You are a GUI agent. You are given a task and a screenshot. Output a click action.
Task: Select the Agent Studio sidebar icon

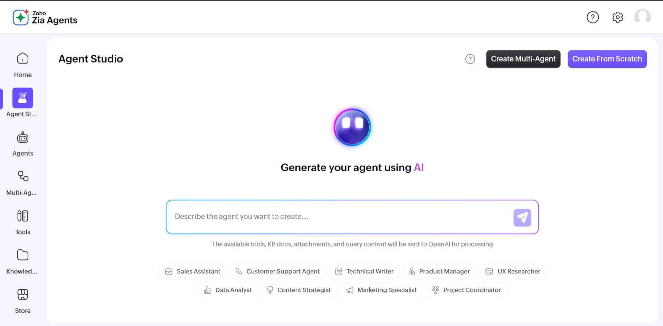23,98
